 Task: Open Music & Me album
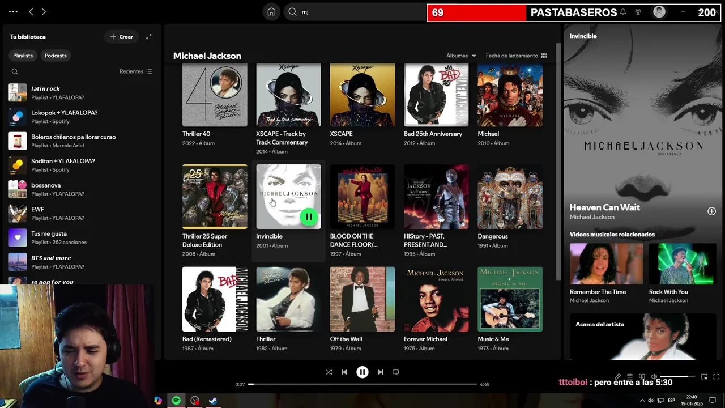click(510, 299)
